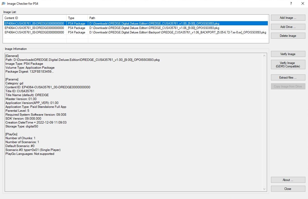This screenshot has height=199, width=308.
Task: Click the Add Image button
Action: point(288,18)
